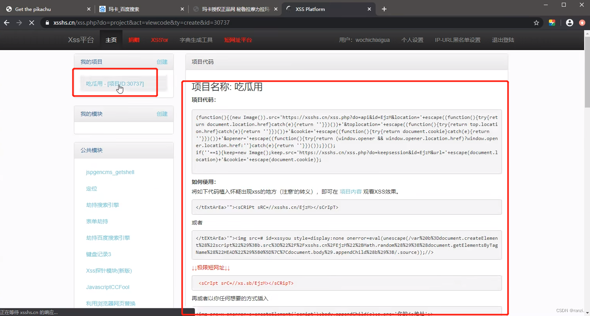
Task: Open the XSS'or navigation link
Action: click(x=160, y=40)
